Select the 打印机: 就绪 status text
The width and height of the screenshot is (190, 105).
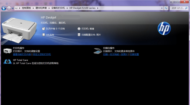(88, 29)
